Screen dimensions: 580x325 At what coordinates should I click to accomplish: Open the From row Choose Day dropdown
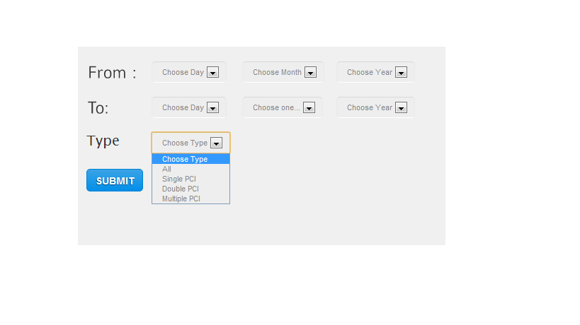[x=188, y=72]
